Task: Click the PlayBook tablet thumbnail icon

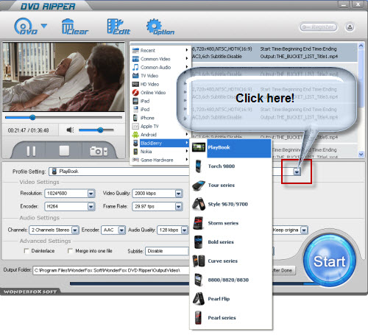Action: (x=199, y=147)
